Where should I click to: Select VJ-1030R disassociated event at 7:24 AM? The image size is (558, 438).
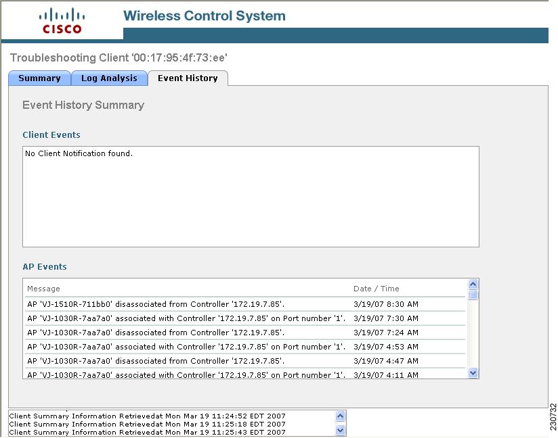[245, 333]
